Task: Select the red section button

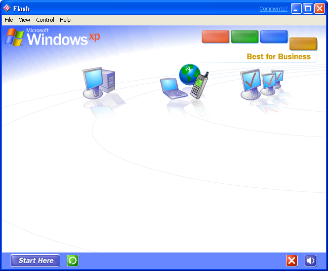Action: coord(216,37)
